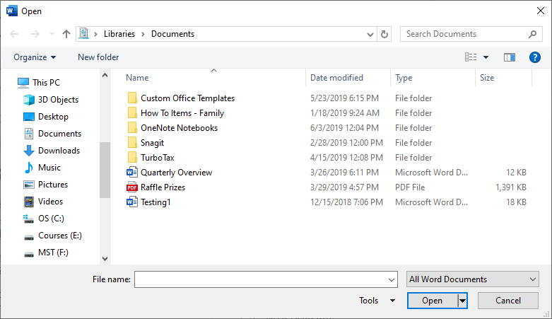Screen dimensions: 552x319
Task: Expand the Organize menu
Action: [x=35, y=57]
